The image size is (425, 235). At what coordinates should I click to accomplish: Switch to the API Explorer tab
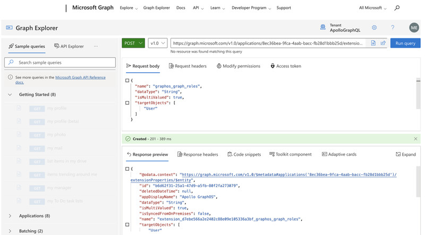tap(69, 46)
